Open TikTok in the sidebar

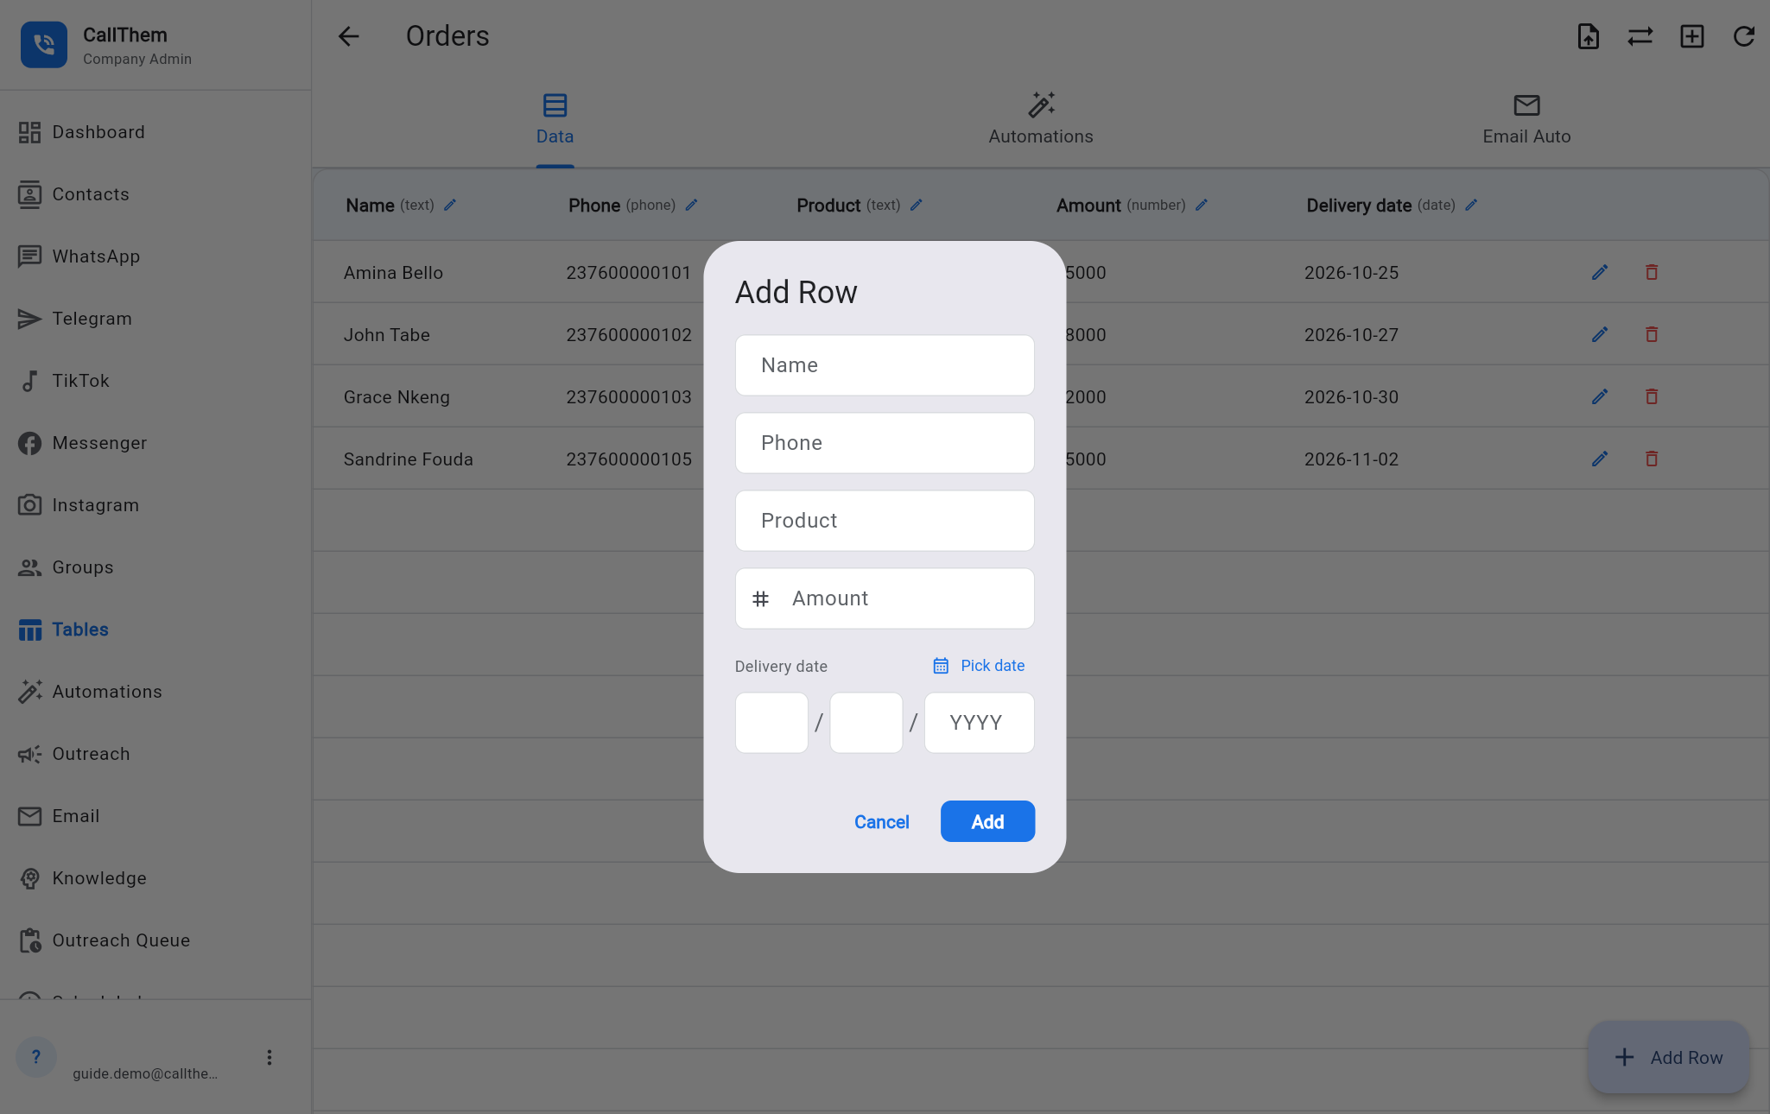coord(155,381)
